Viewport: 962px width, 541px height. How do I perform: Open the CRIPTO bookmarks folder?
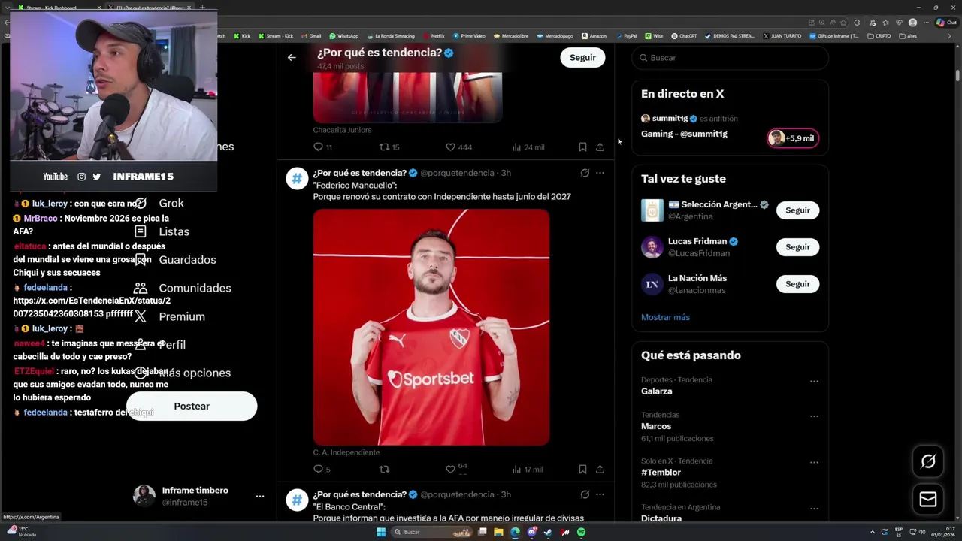879,36
